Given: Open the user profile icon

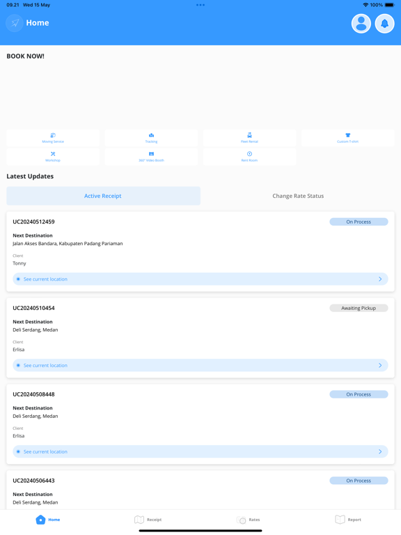Looking at the screenshot, I should click(x=361, y=24).
